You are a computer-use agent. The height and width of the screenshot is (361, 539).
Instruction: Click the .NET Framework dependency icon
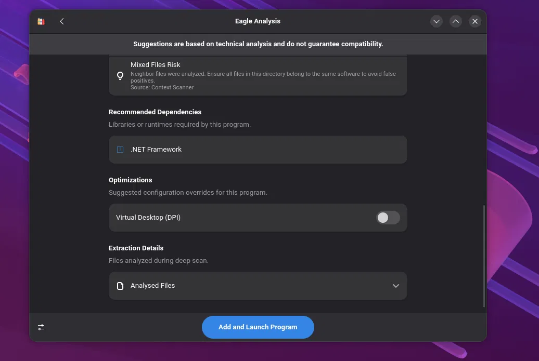(x=120, y=150)
